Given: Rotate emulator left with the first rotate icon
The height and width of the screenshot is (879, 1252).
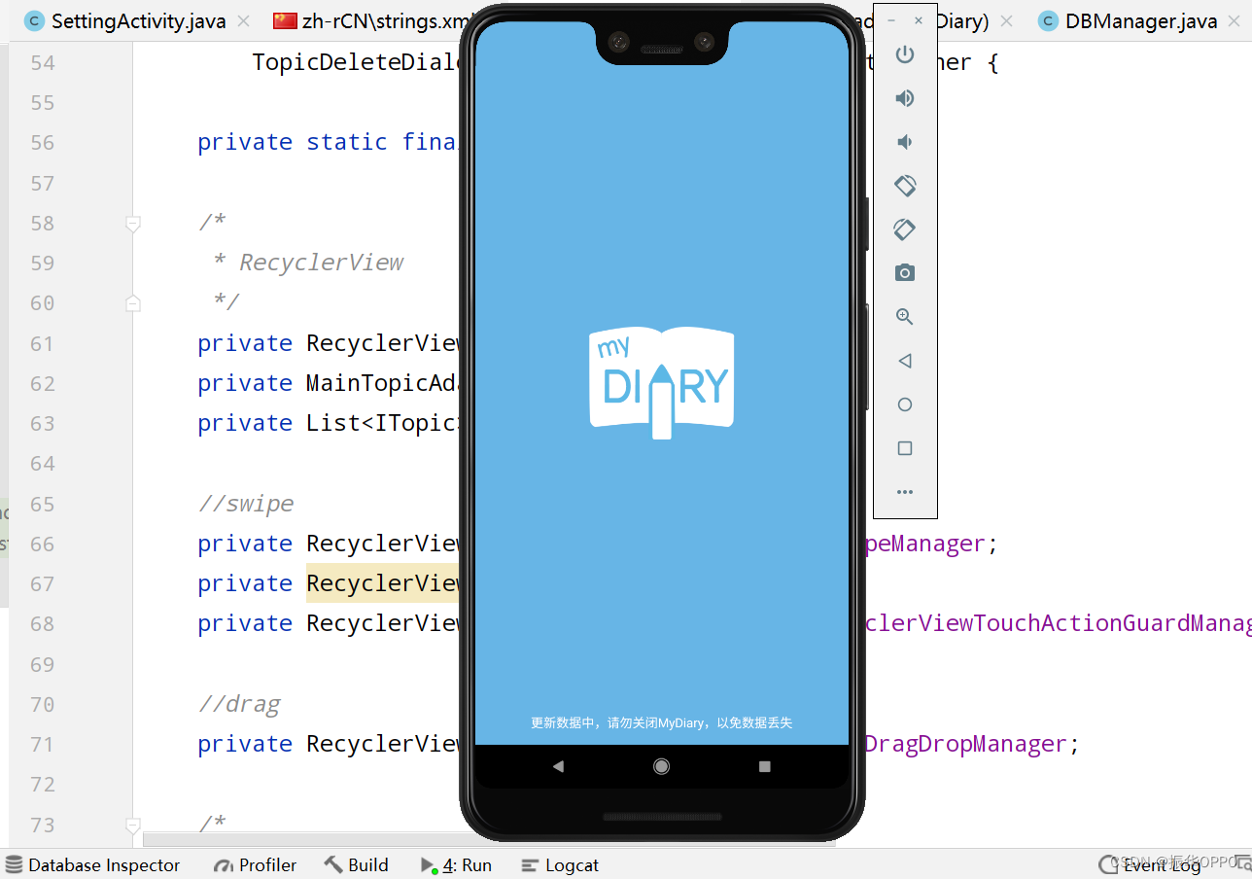Looking at the screenshot, I should tap(905, 185).
